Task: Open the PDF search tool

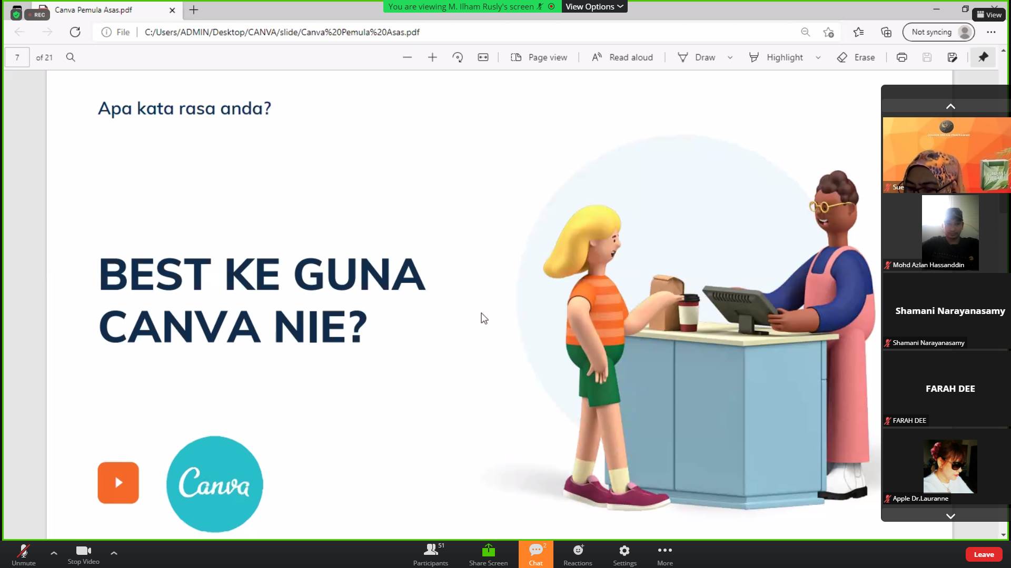Action: pyautogui.click(x=71, y=57)
